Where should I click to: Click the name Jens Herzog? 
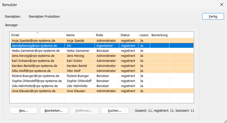75,56
